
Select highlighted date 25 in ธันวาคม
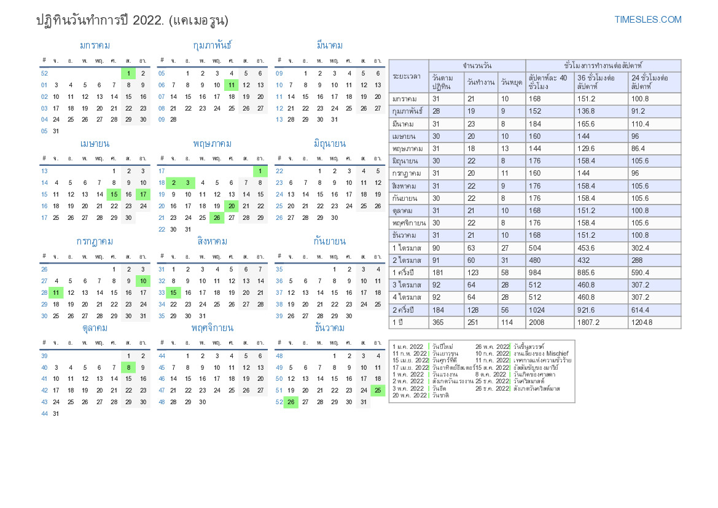(x=378, y=391)
